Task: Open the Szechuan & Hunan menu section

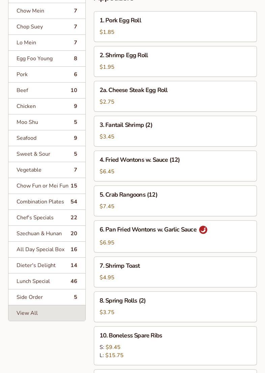Action: point(47,234)
